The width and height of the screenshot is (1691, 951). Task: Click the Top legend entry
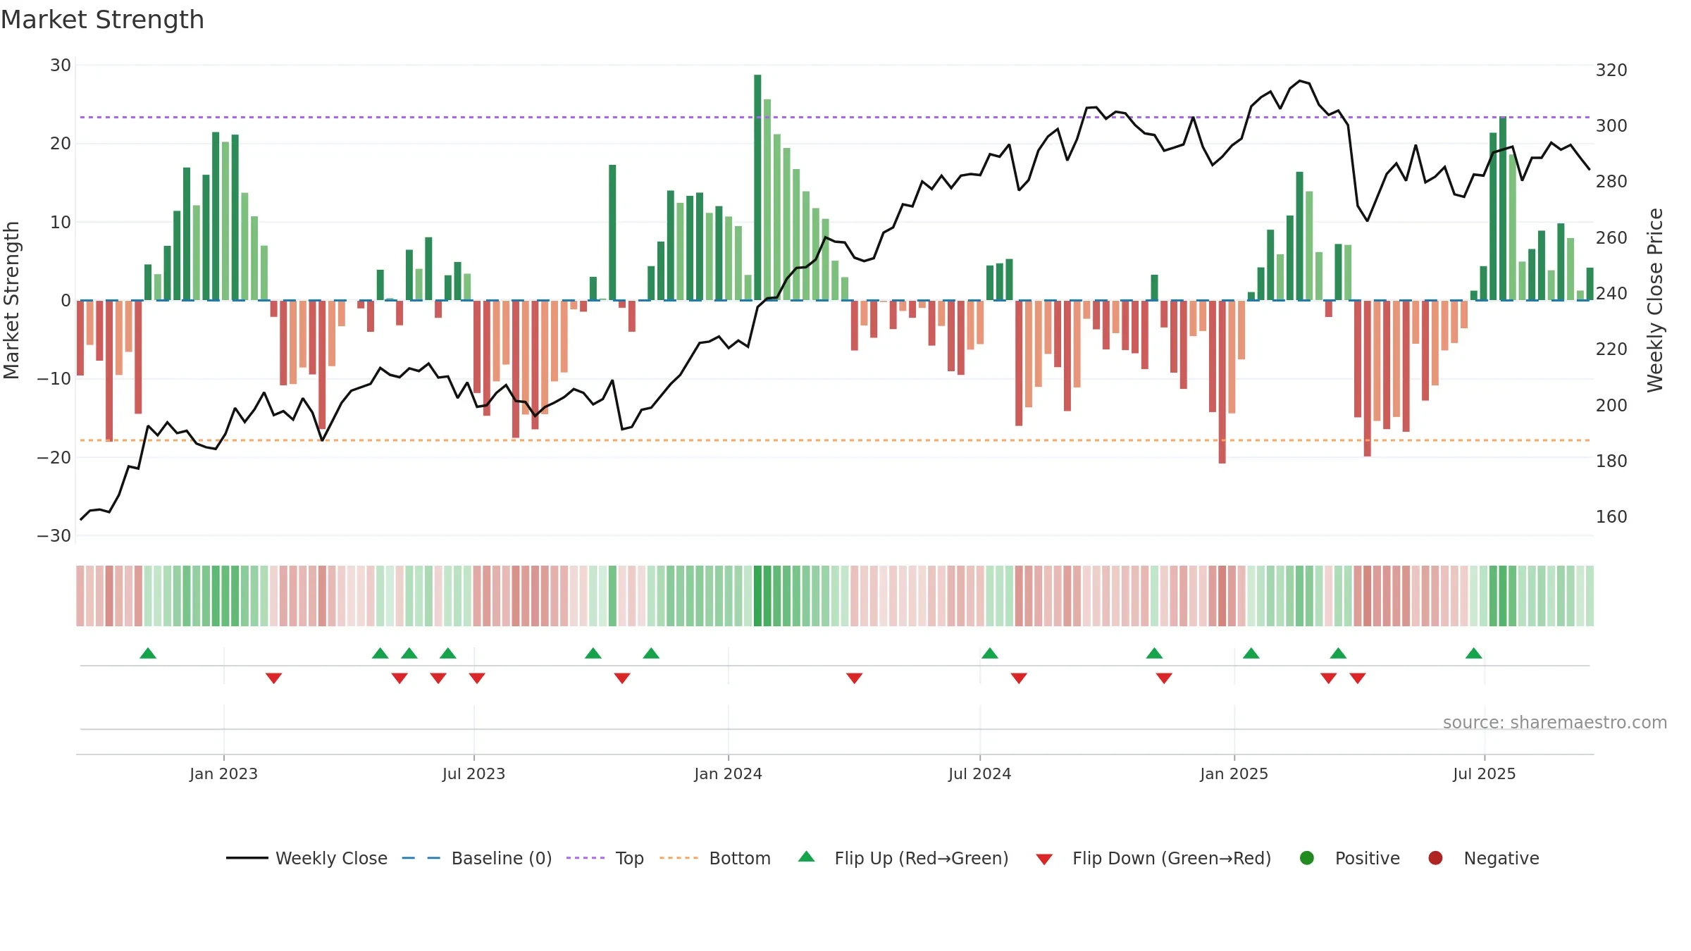[605, 858]
